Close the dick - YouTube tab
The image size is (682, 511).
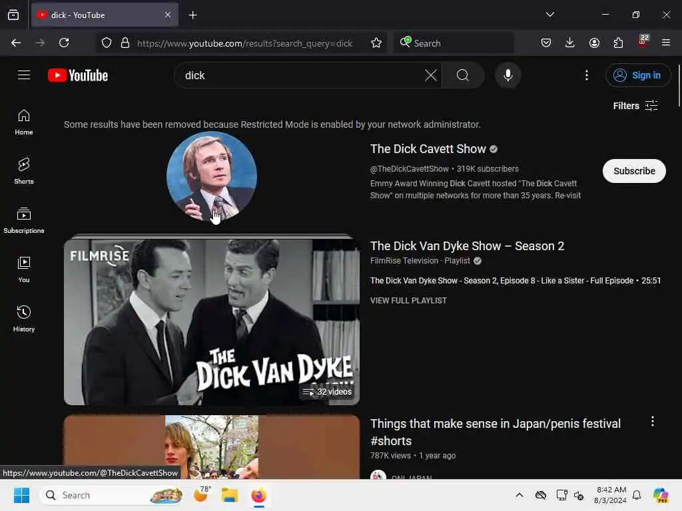coord(168,15)
